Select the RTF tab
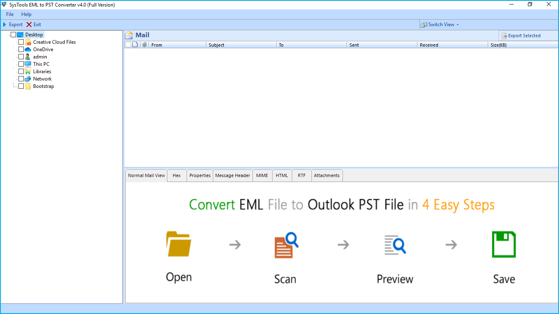 pos(302,175)
